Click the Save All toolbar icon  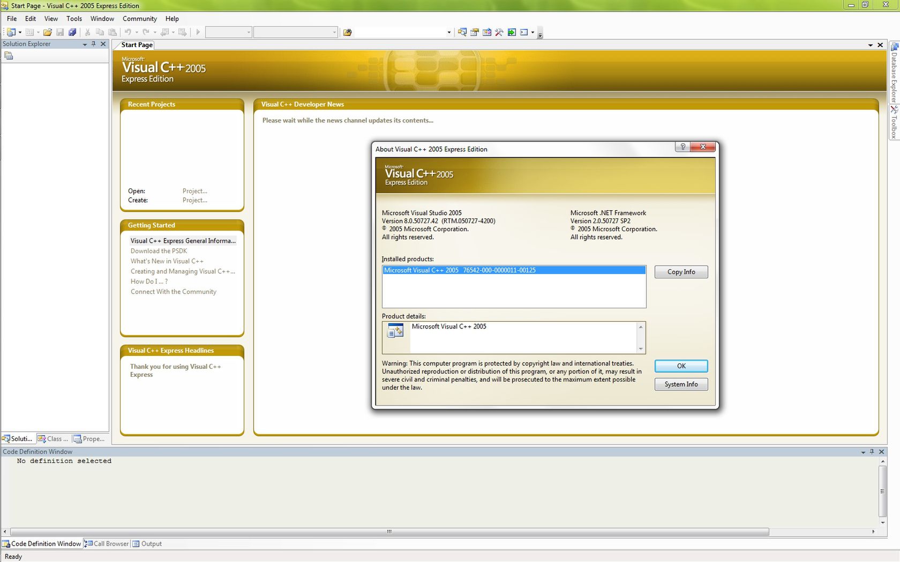tap(72, 32)
